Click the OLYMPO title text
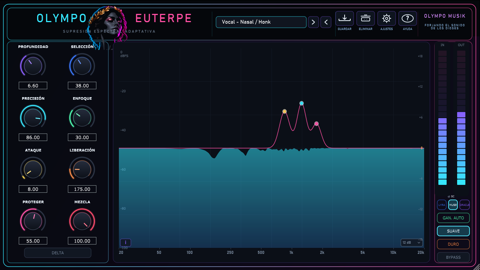 [x=62, y=18]
